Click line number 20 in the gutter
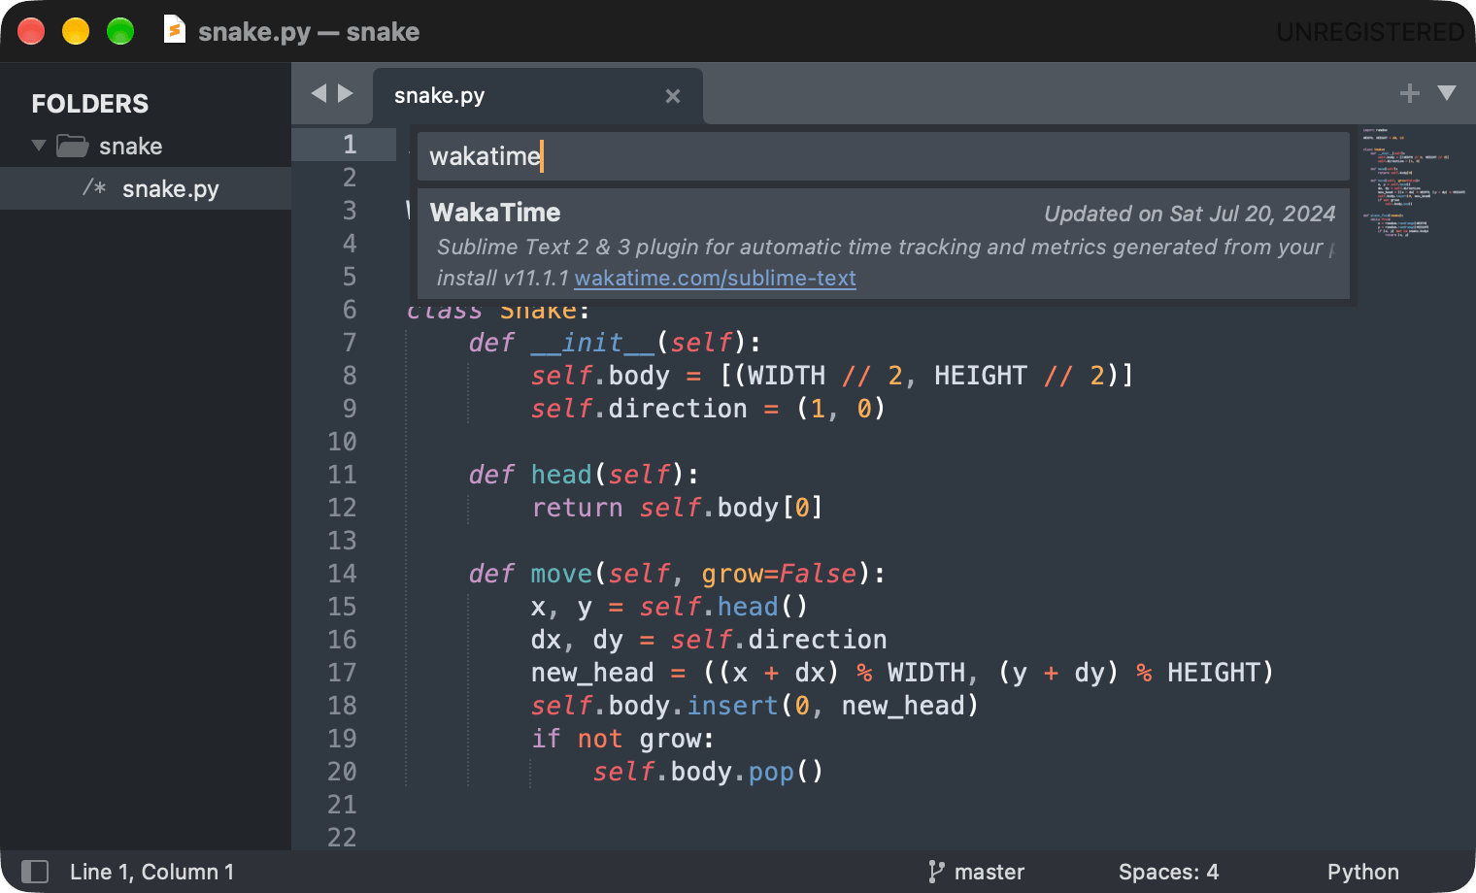 pyautogui.click(x=342, y=771)
